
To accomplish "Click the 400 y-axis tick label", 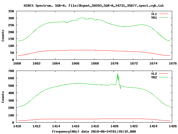I will 11,93.
